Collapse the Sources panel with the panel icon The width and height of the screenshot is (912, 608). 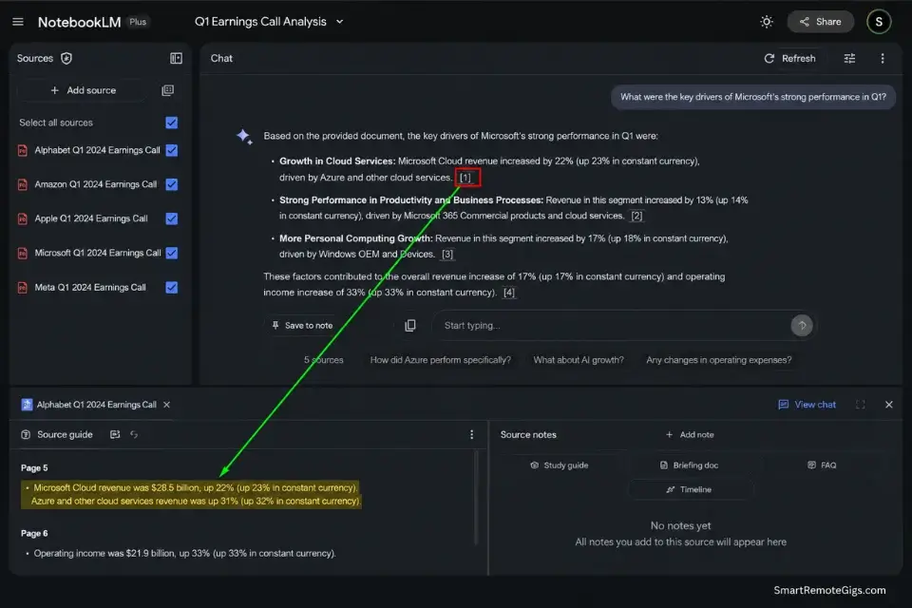pos(176,58)
